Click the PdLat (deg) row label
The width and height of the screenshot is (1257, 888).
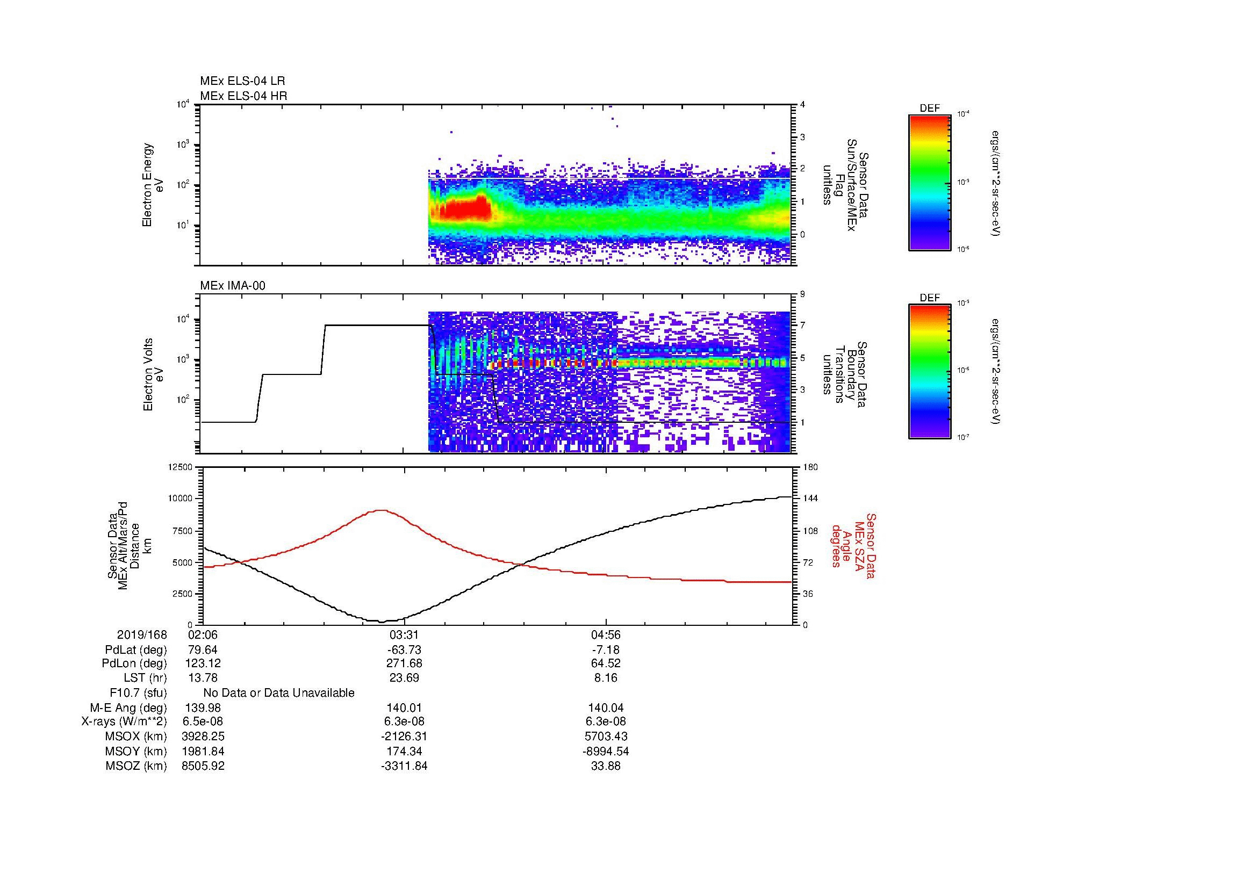coord(136,650)
